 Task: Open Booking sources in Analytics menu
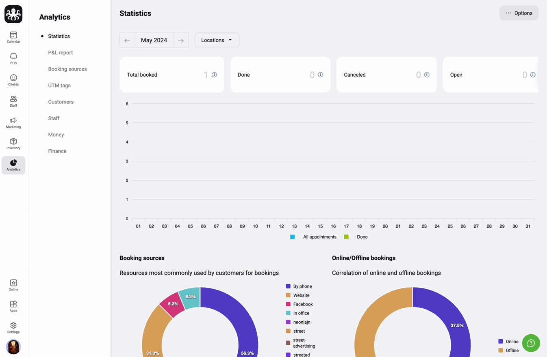click(x=67, y=69)
